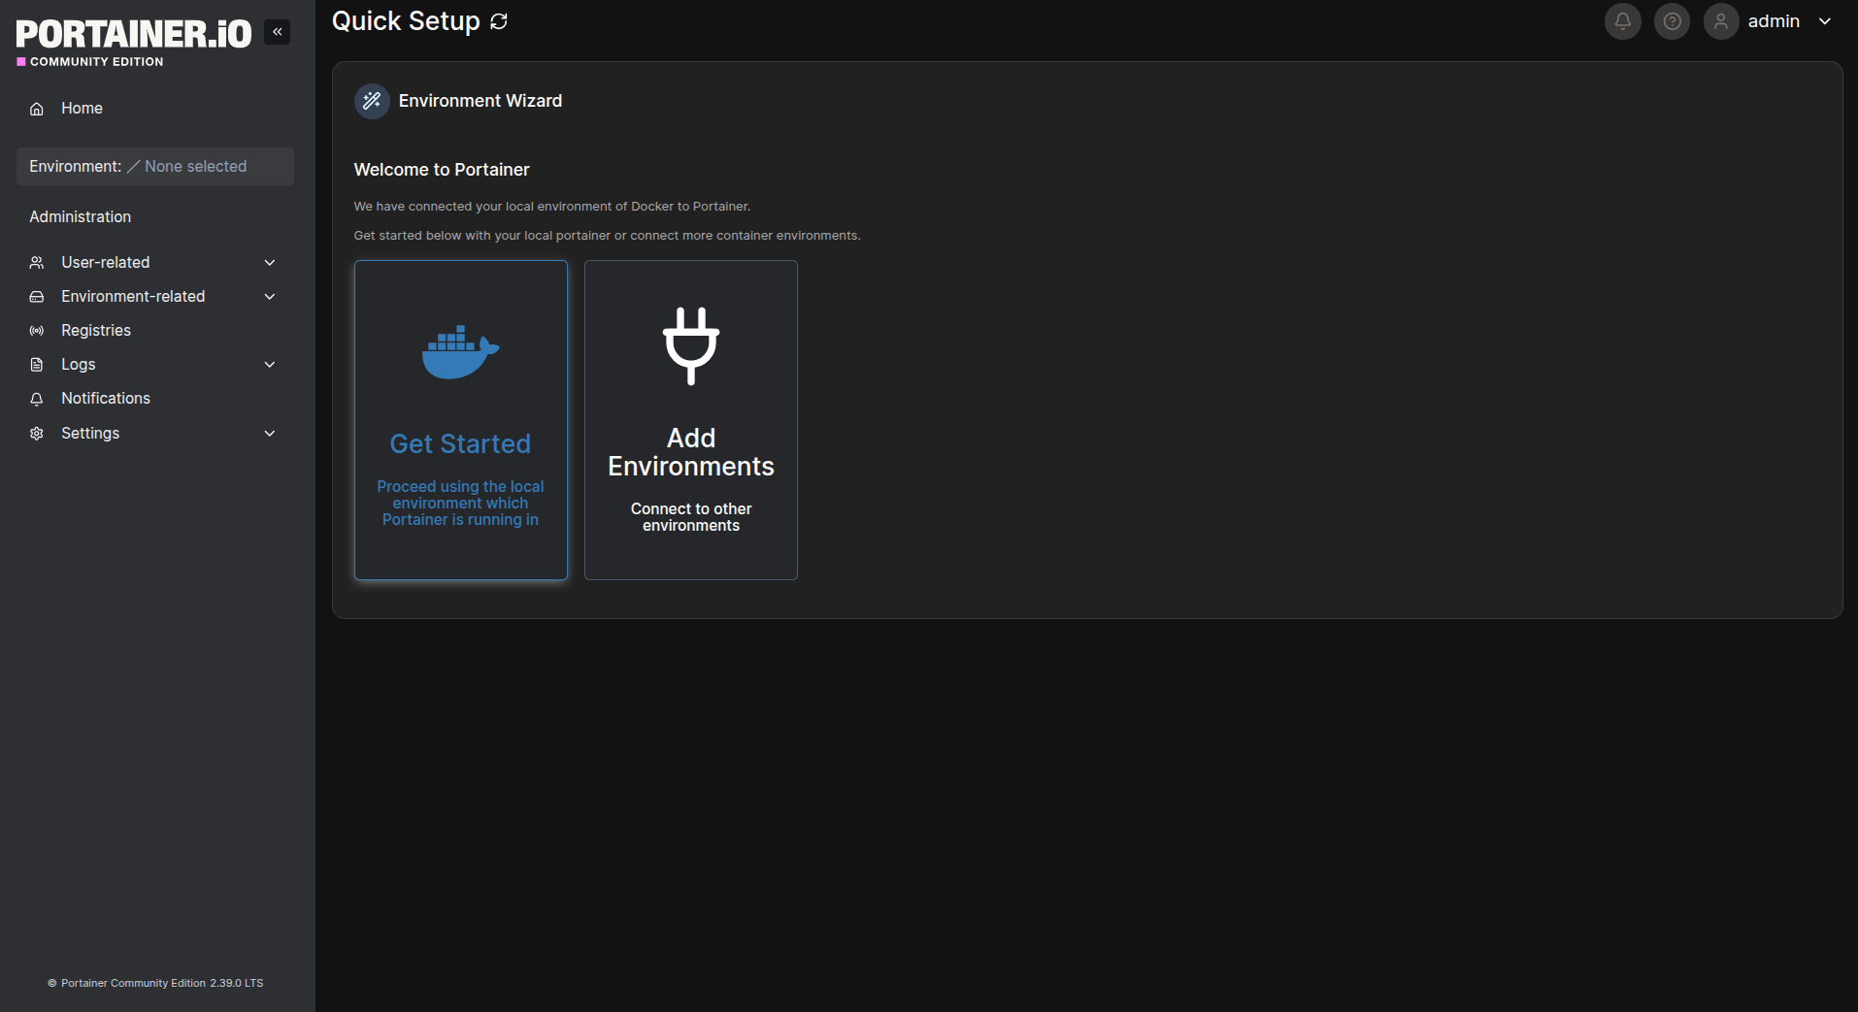
Task: Open User-related menu item
Action: point(157,263)
